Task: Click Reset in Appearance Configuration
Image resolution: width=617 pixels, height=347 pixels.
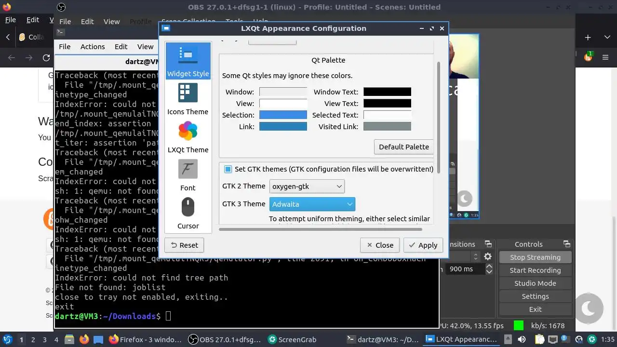Action: point(184,245)
